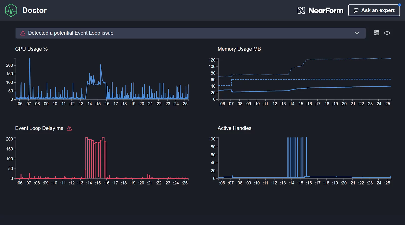The image size is (405, 225).
Task: Click the warning icon beside Event Loop Delay
Action: point(69,128)
